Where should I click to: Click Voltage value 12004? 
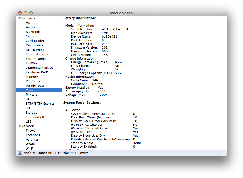103,95
